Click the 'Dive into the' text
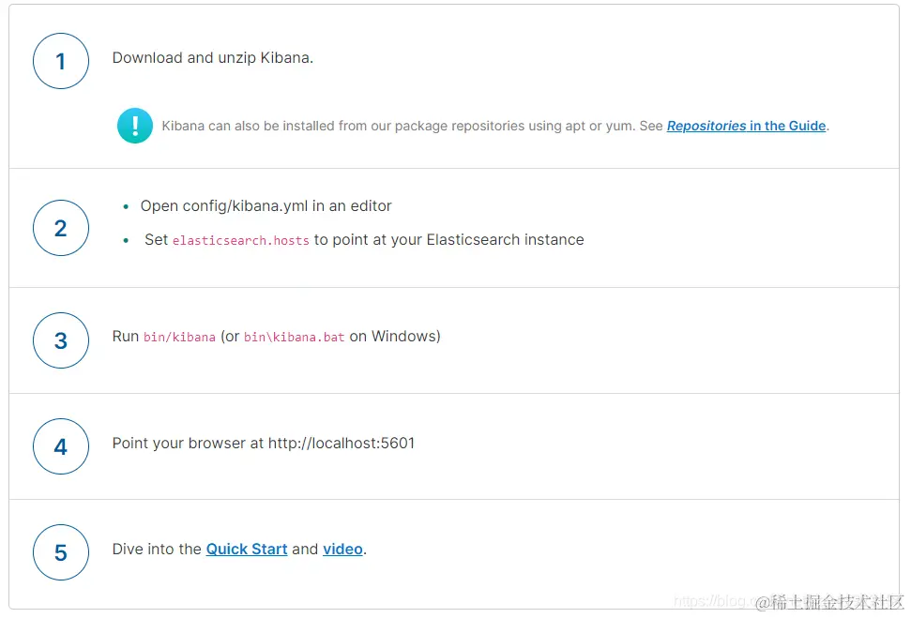 click(157, 549)
